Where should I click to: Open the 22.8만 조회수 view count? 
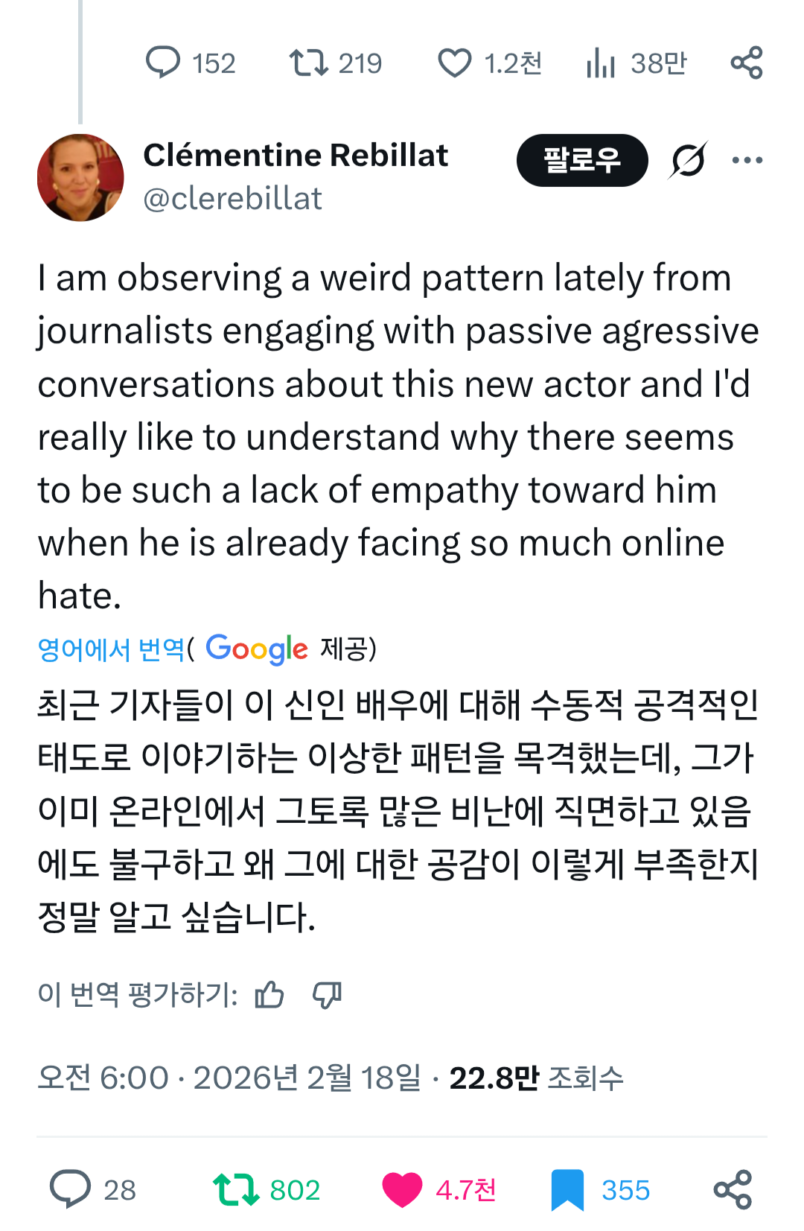pyautogui.click(x=536, y=1078)
